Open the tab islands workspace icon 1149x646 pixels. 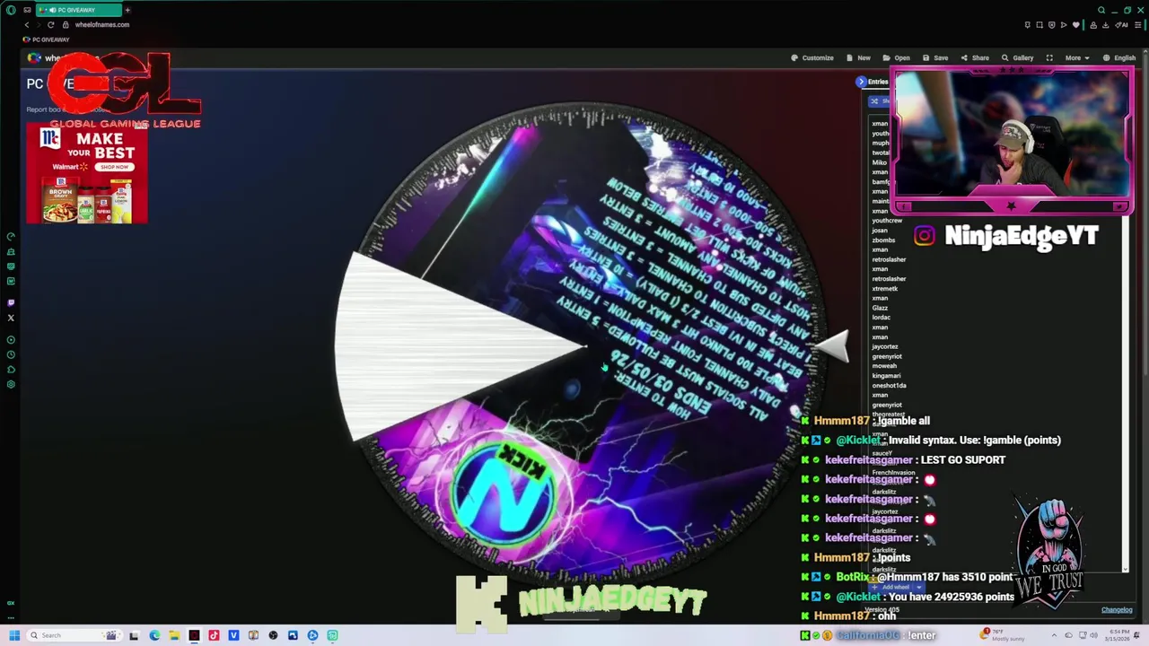tap(28, 10)
